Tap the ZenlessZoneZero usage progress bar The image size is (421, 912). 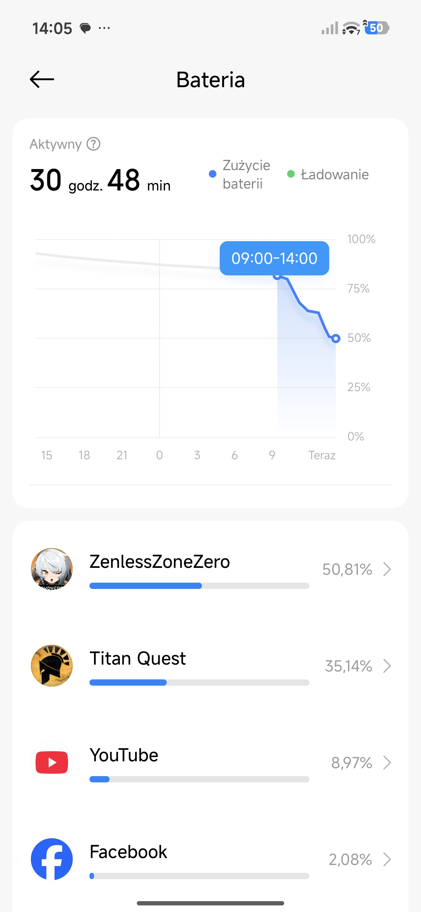click(199, 586)
